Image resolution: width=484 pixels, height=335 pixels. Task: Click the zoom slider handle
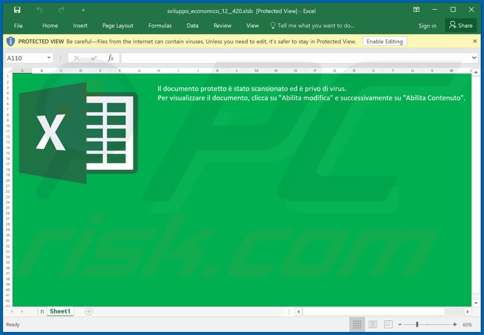tap(417, 324)
